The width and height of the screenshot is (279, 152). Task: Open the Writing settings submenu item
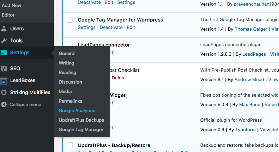[x=66, y=63]
